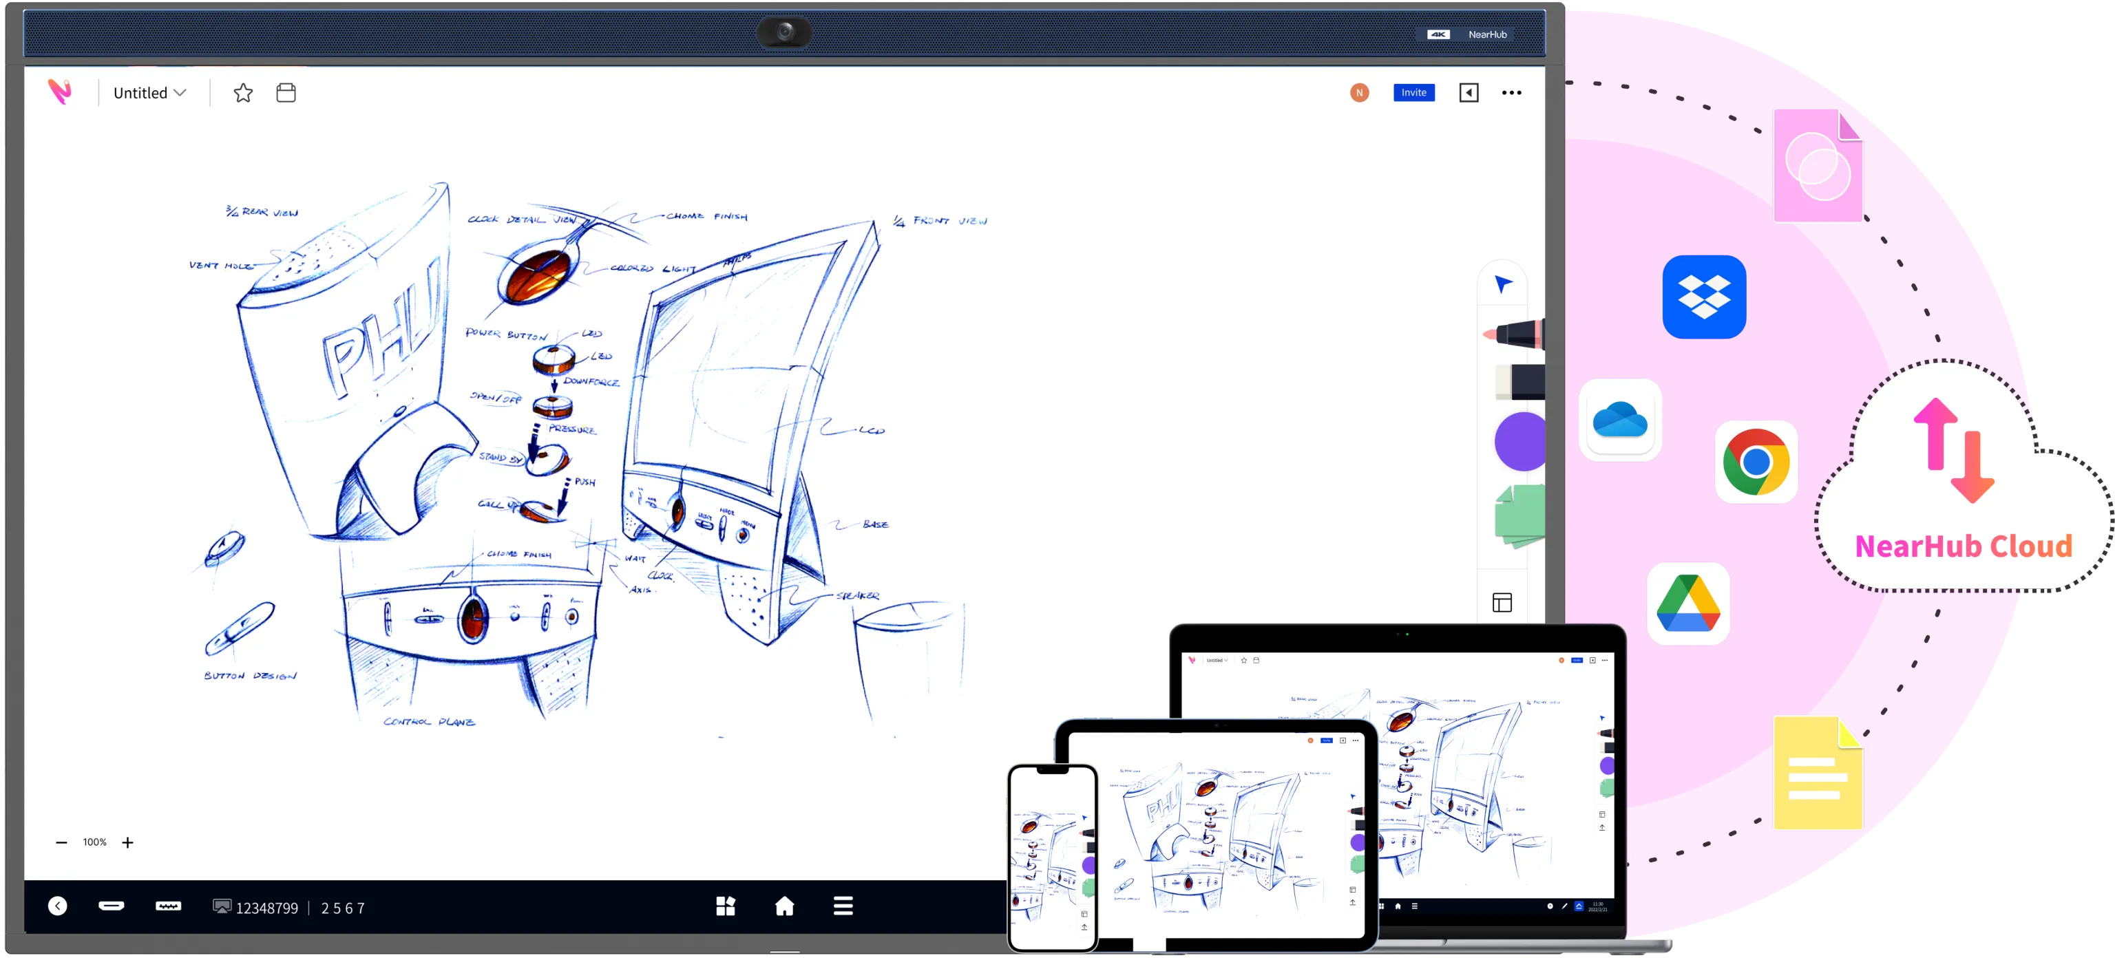Screen dimensions: 2115x960
Task: Go to the Home screen icon
Action: (x=784, y=906)
